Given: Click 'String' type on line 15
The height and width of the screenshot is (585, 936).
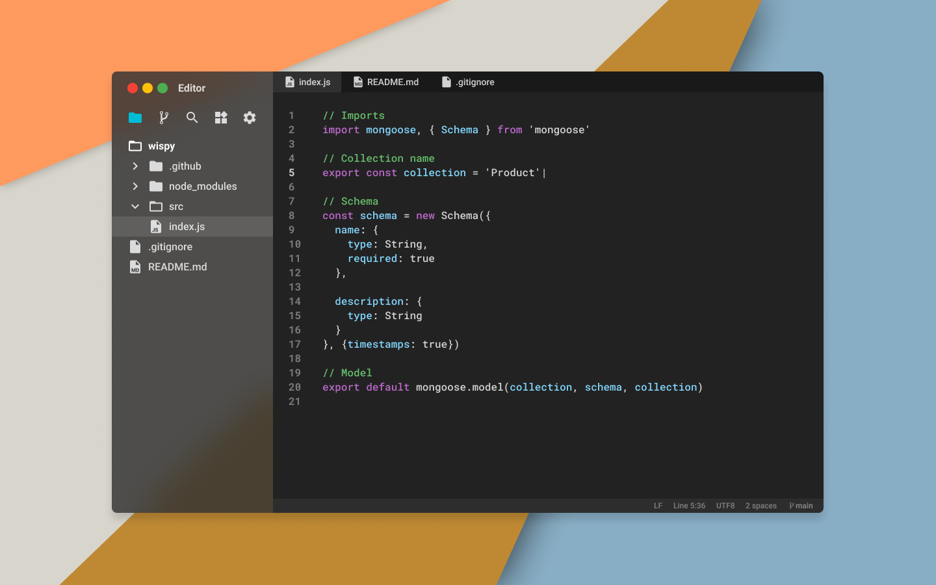Looking at the screenshot, I should click(404, 316).
